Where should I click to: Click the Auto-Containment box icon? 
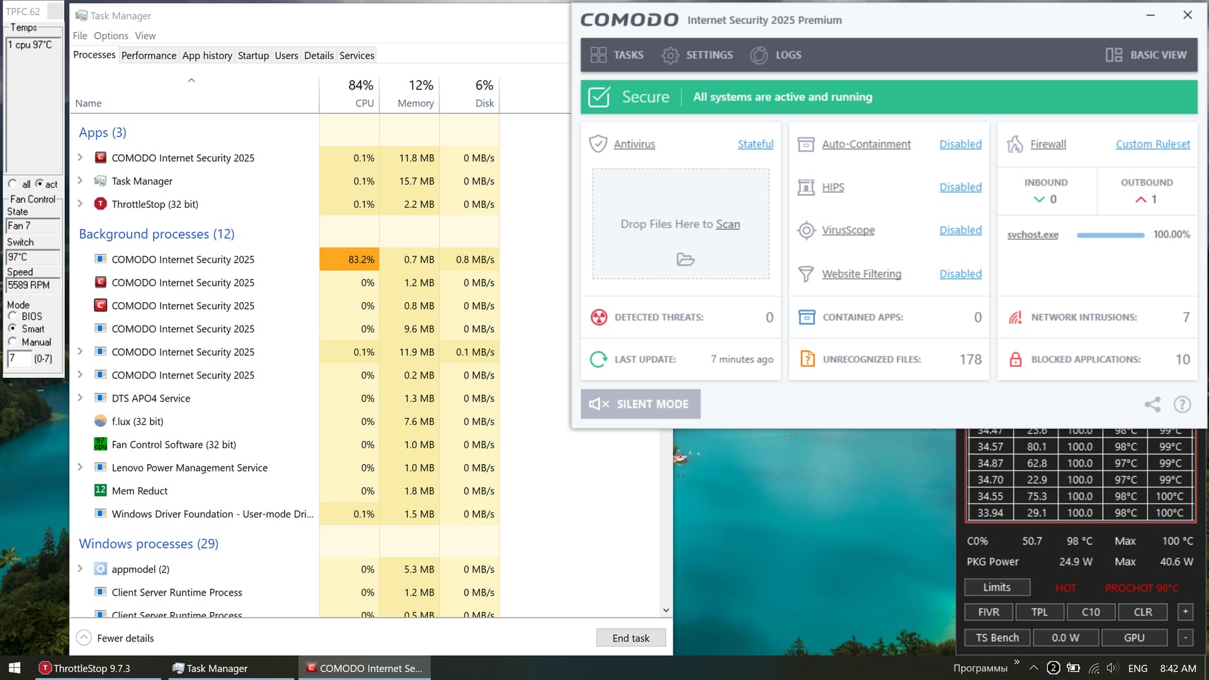click(806, 144)
